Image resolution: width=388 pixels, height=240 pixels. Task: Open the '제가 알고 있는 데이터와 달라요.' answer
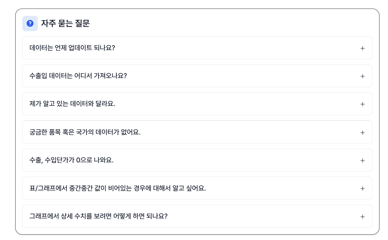pos(72,104)
